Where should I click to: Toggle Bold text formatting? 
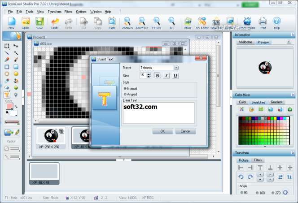point(158,76)
